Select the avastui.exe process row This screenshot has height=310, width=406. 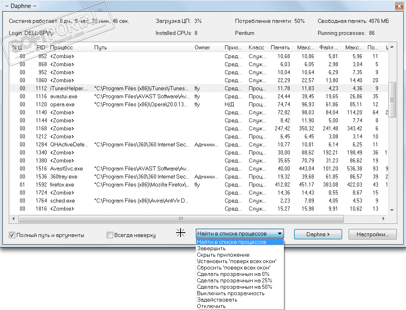pyautogui.click(x=199, y=96)
